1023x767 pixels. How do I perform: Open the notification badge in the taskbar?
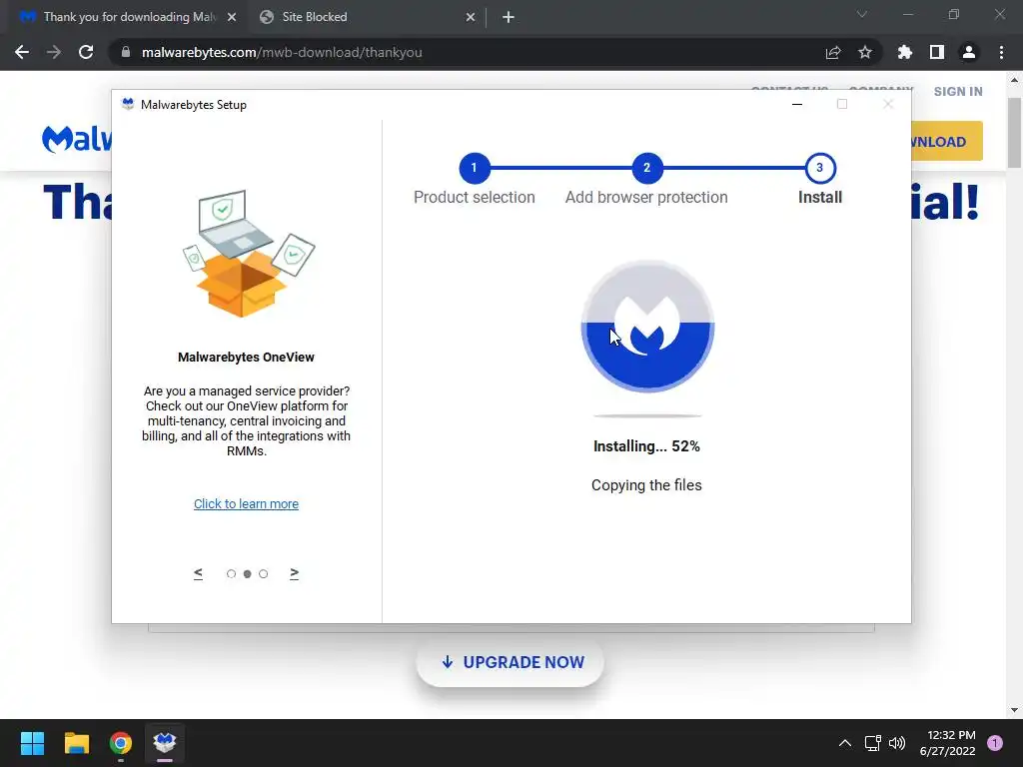coord(995,743)
